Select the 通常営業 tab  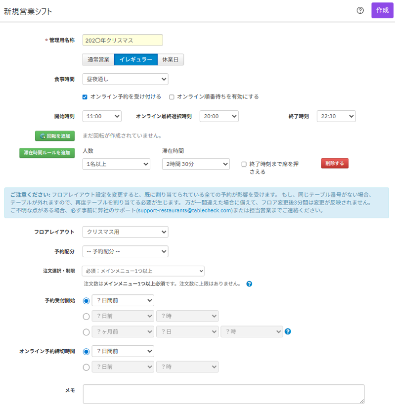98,59
